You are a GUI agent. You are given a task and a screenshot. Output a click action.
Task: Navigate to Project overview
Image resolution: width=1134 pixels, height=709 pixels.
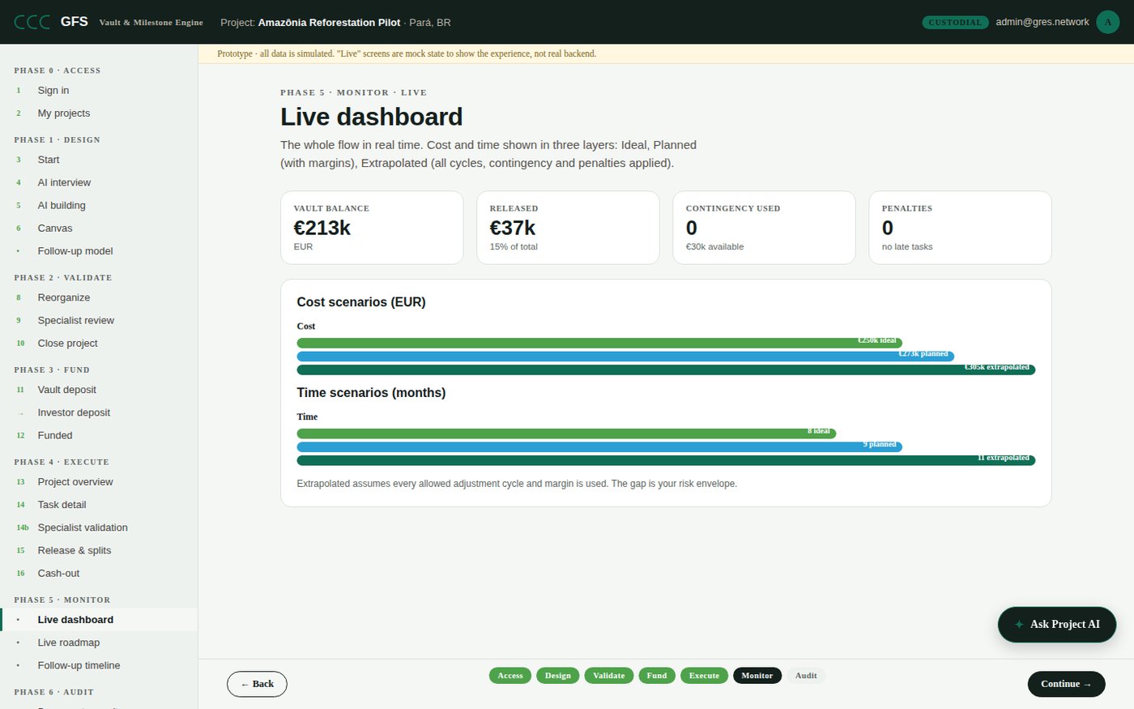click(99, 481)
